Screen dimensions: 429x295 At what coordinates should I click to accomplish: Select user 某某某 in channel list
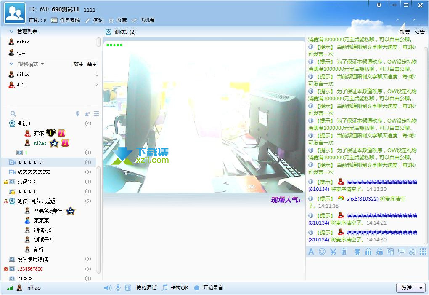pos(41,220)
